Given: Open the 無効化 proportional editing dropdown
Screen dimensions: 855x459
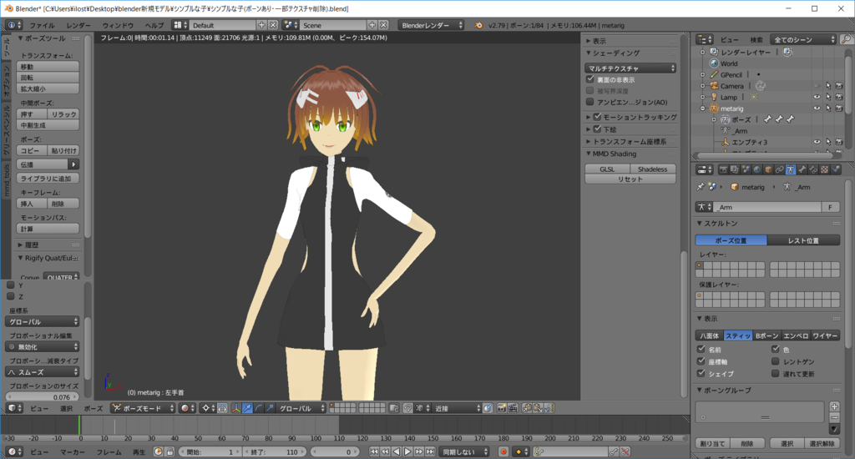Looking at the screenshot, I should [43, 346].
